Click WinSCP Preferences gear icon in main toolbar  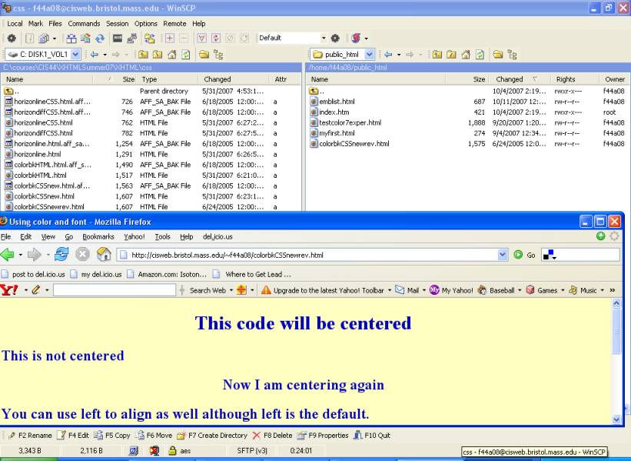pos(12,38)
